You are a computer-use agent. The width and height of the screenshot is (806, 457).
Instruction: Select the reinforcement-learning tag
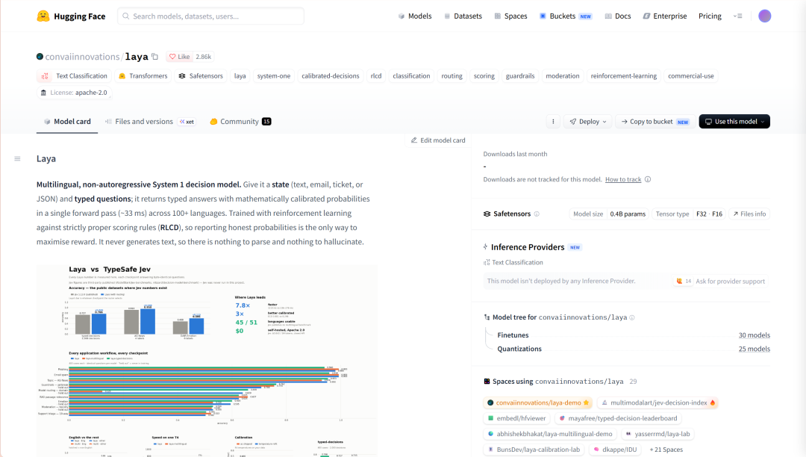coord(623,76)
